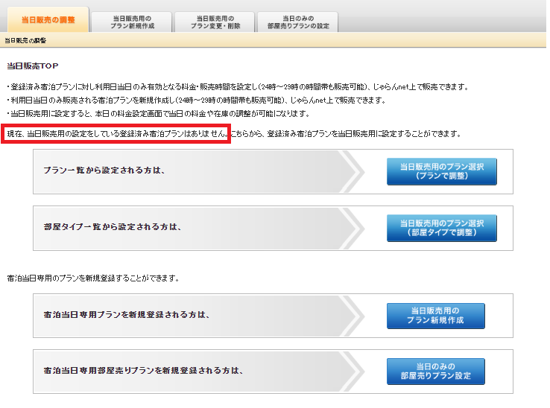Click the 当日販売の調整 breadcrumb text
Screen dimensions: 550x408
[x=25, y=39]
